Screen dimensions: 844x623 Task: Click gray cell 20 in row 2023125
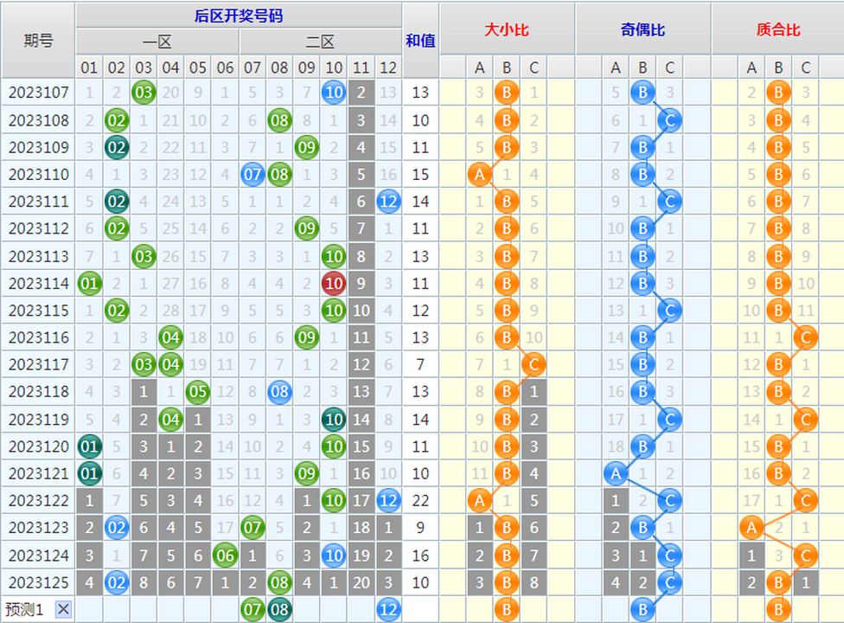pyautogui.click(x=361, y=582)
